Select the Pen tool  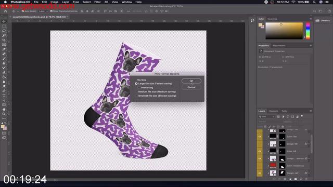coord(4,91)
